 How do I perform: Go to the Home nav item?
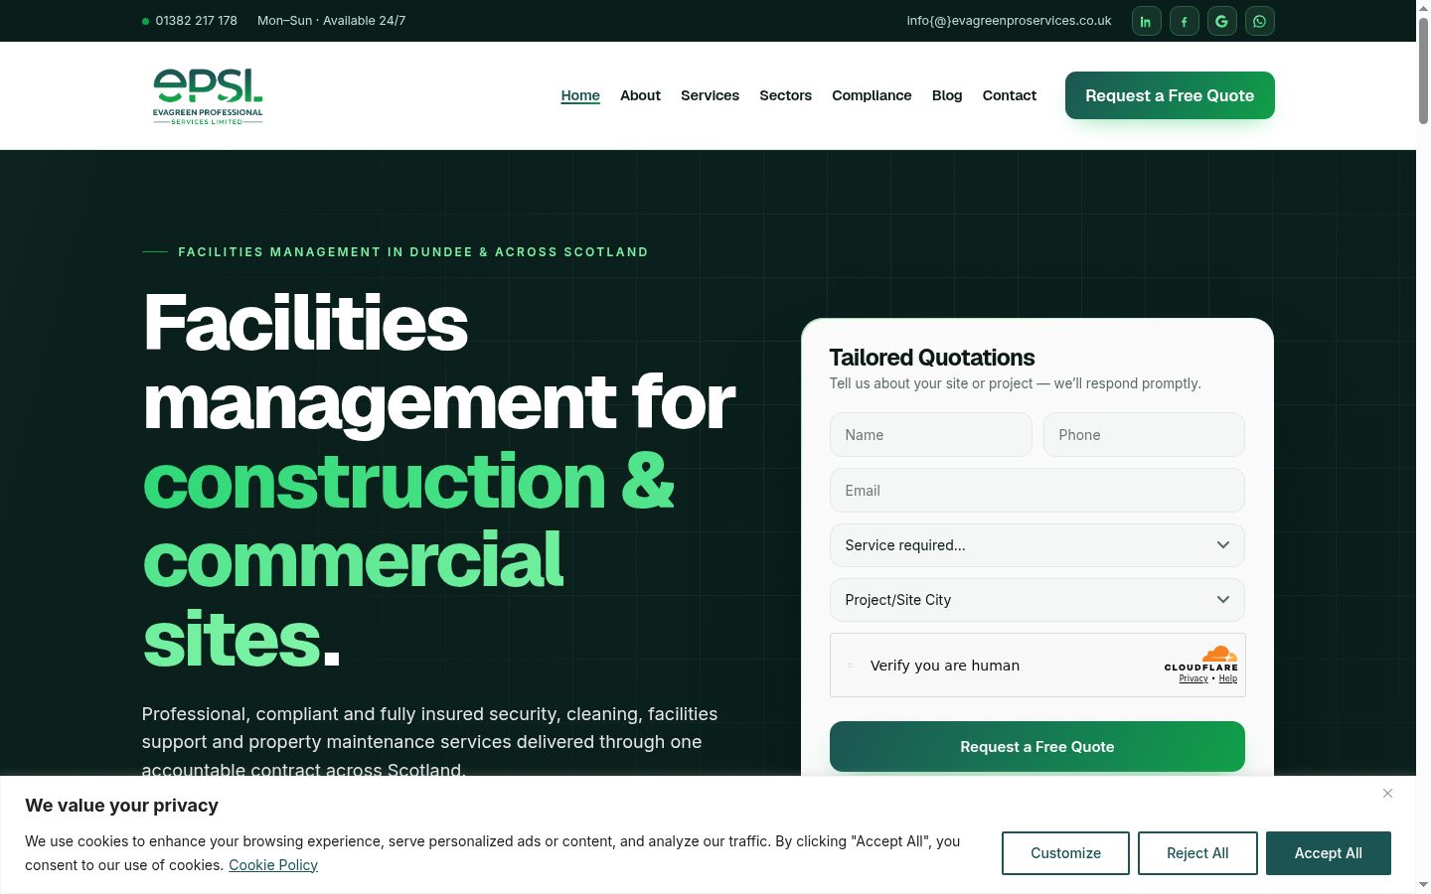tap(580, 95)
